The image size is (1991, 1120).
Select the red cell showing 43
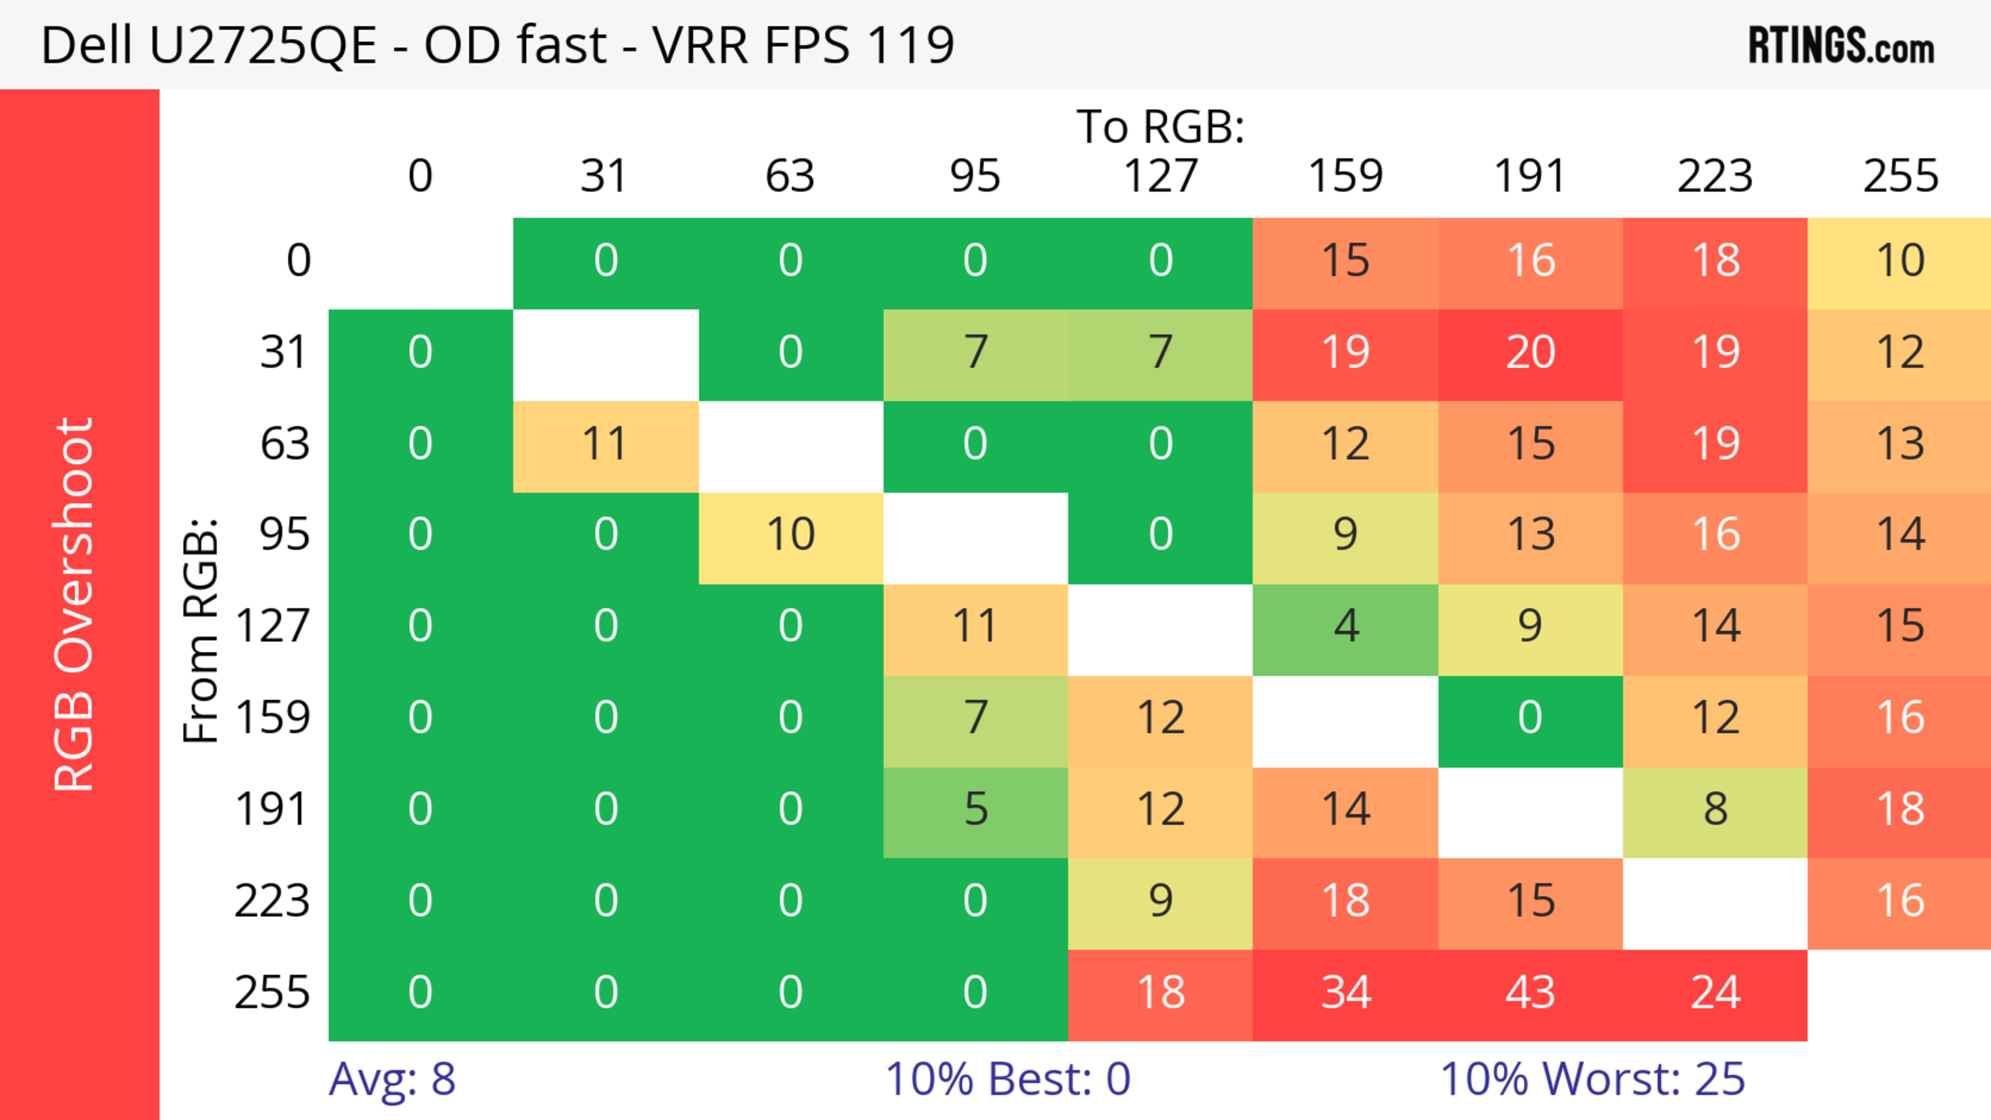click(x=1531, y=994)
